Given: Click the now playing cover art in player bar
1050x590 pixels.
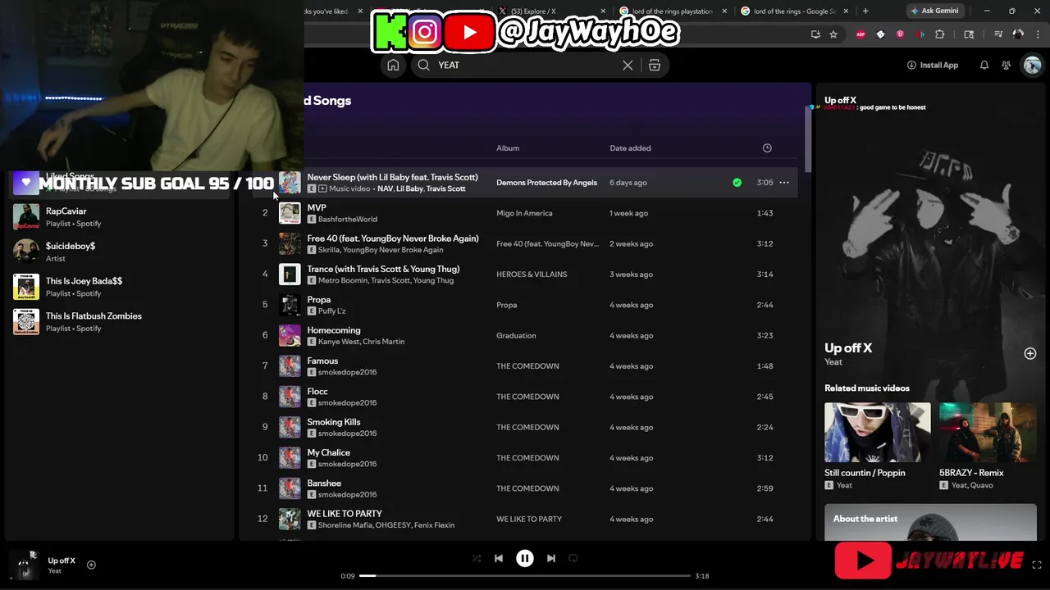Looking at the screenshot, I should coord(25,565).
